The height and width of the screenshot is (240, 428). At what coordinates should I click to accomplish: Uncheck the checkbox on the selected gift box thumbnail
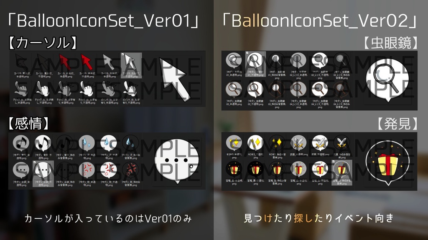pyautogui.click(x=334, y=162)
